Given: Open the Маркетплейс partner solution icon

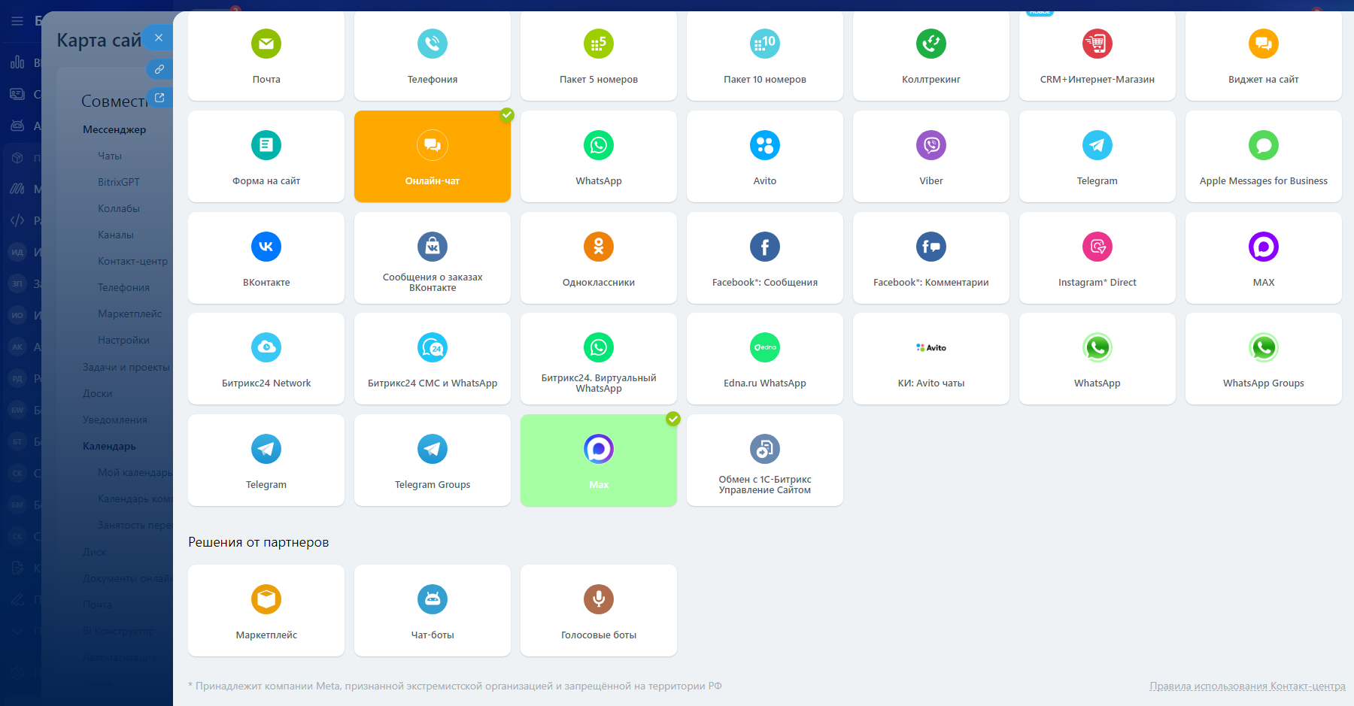Looking at the screenshot, I should [266, 599].
